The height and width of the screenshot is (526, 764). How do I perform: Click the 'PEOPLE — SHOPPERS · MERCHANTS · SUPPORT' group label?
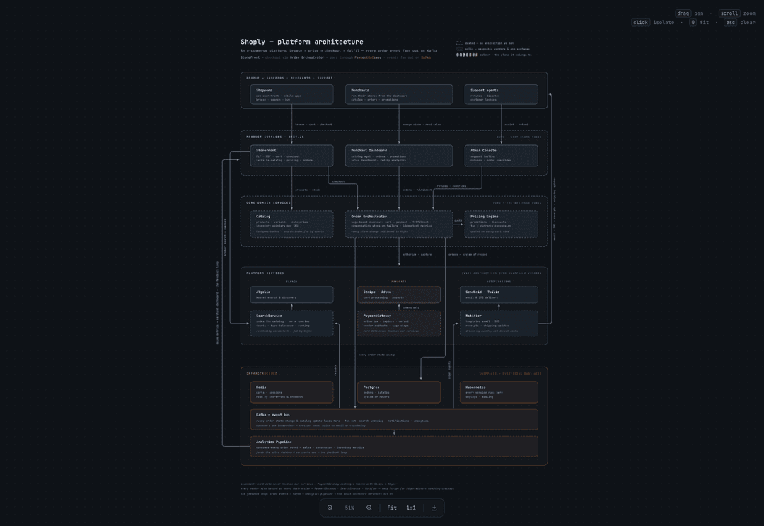tap(289, 78)
